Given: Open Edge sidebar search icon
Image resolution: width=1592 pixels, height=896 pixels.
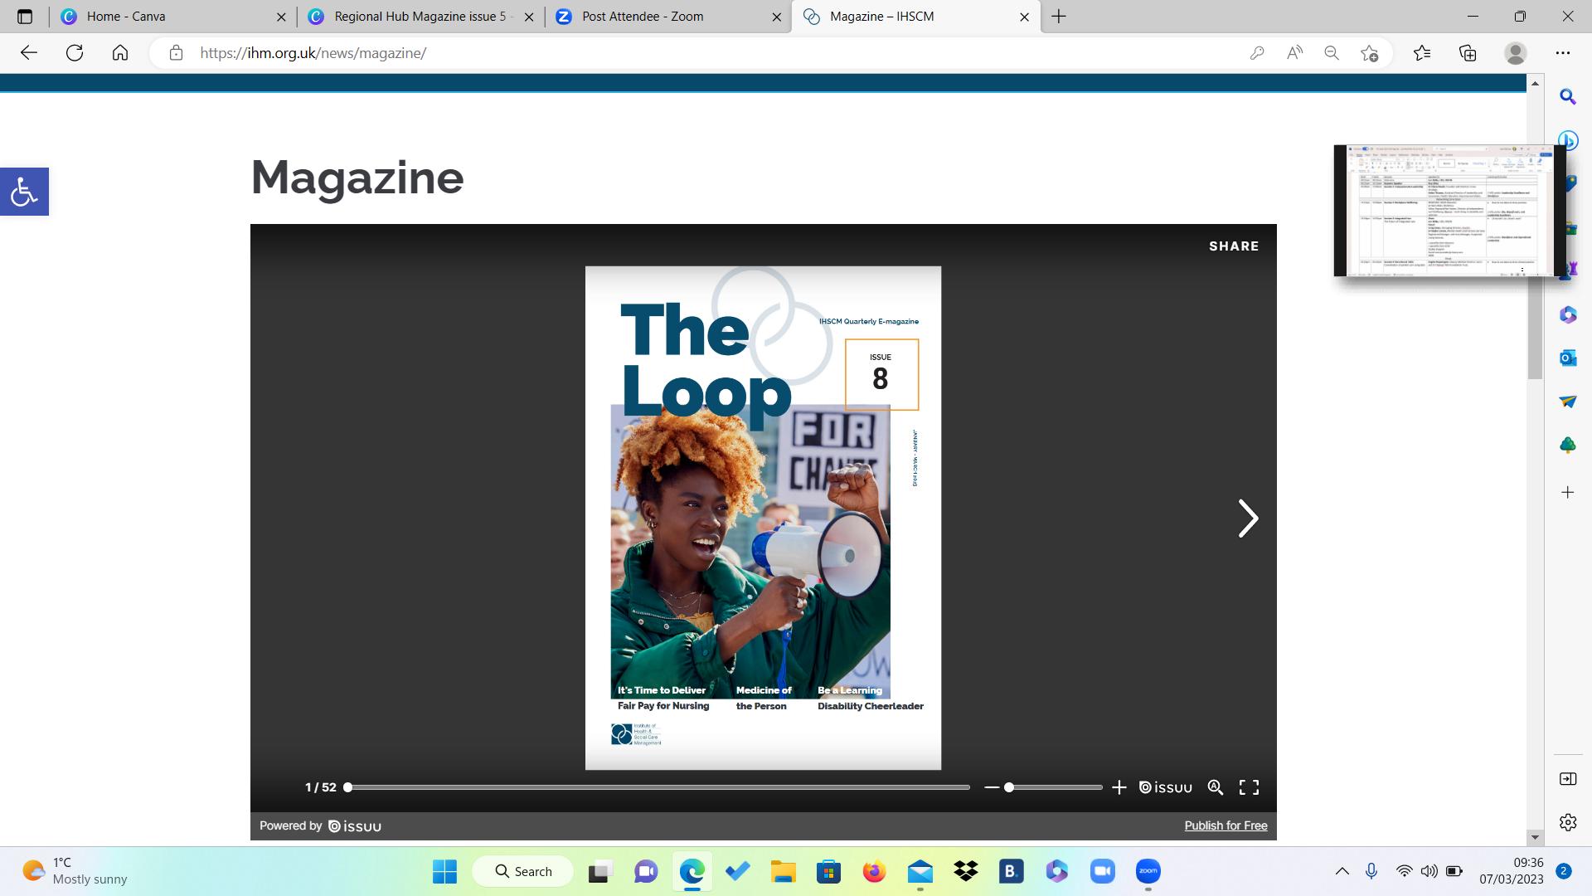Looking at the screenshot, I should click(x=1567, y=97).
